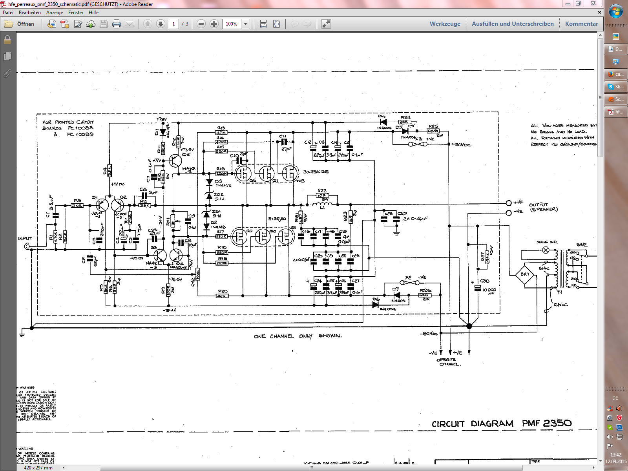
Task: Switch to Firefox taskbar button
Action: click(x=616, y=74)
